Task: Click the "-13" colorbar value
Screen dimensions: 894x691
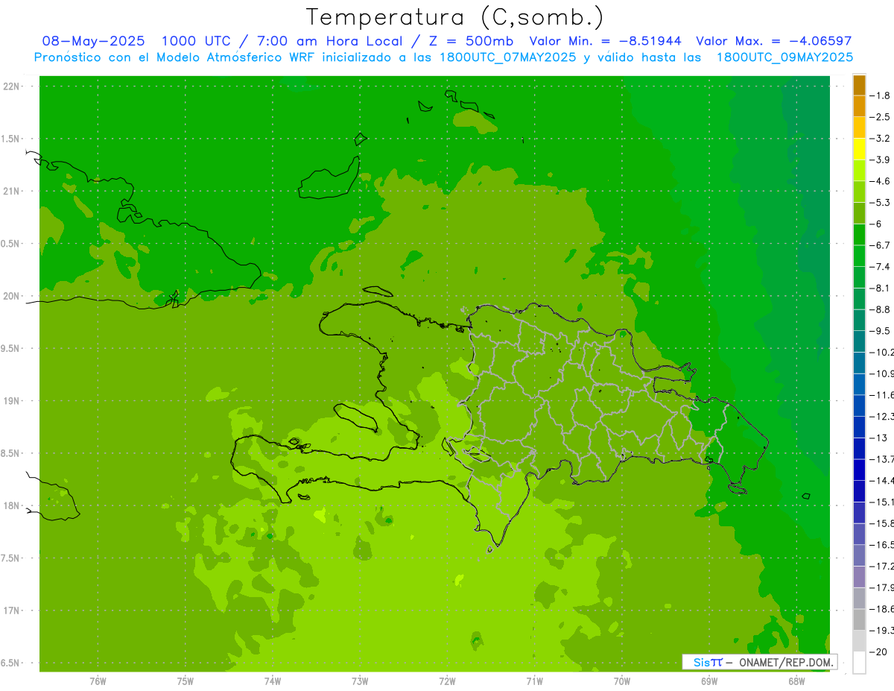Action: [x=878, y=438]
